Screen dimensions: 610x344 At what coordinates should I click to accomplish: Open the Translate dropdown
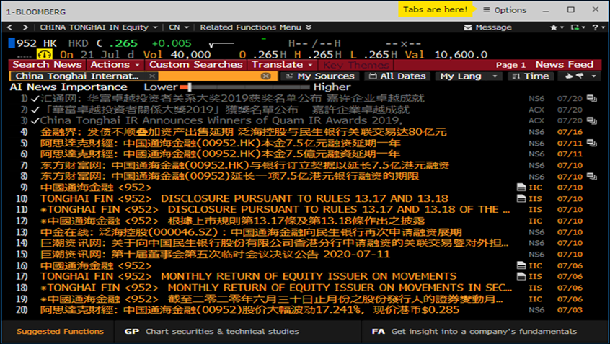point(283,65)
